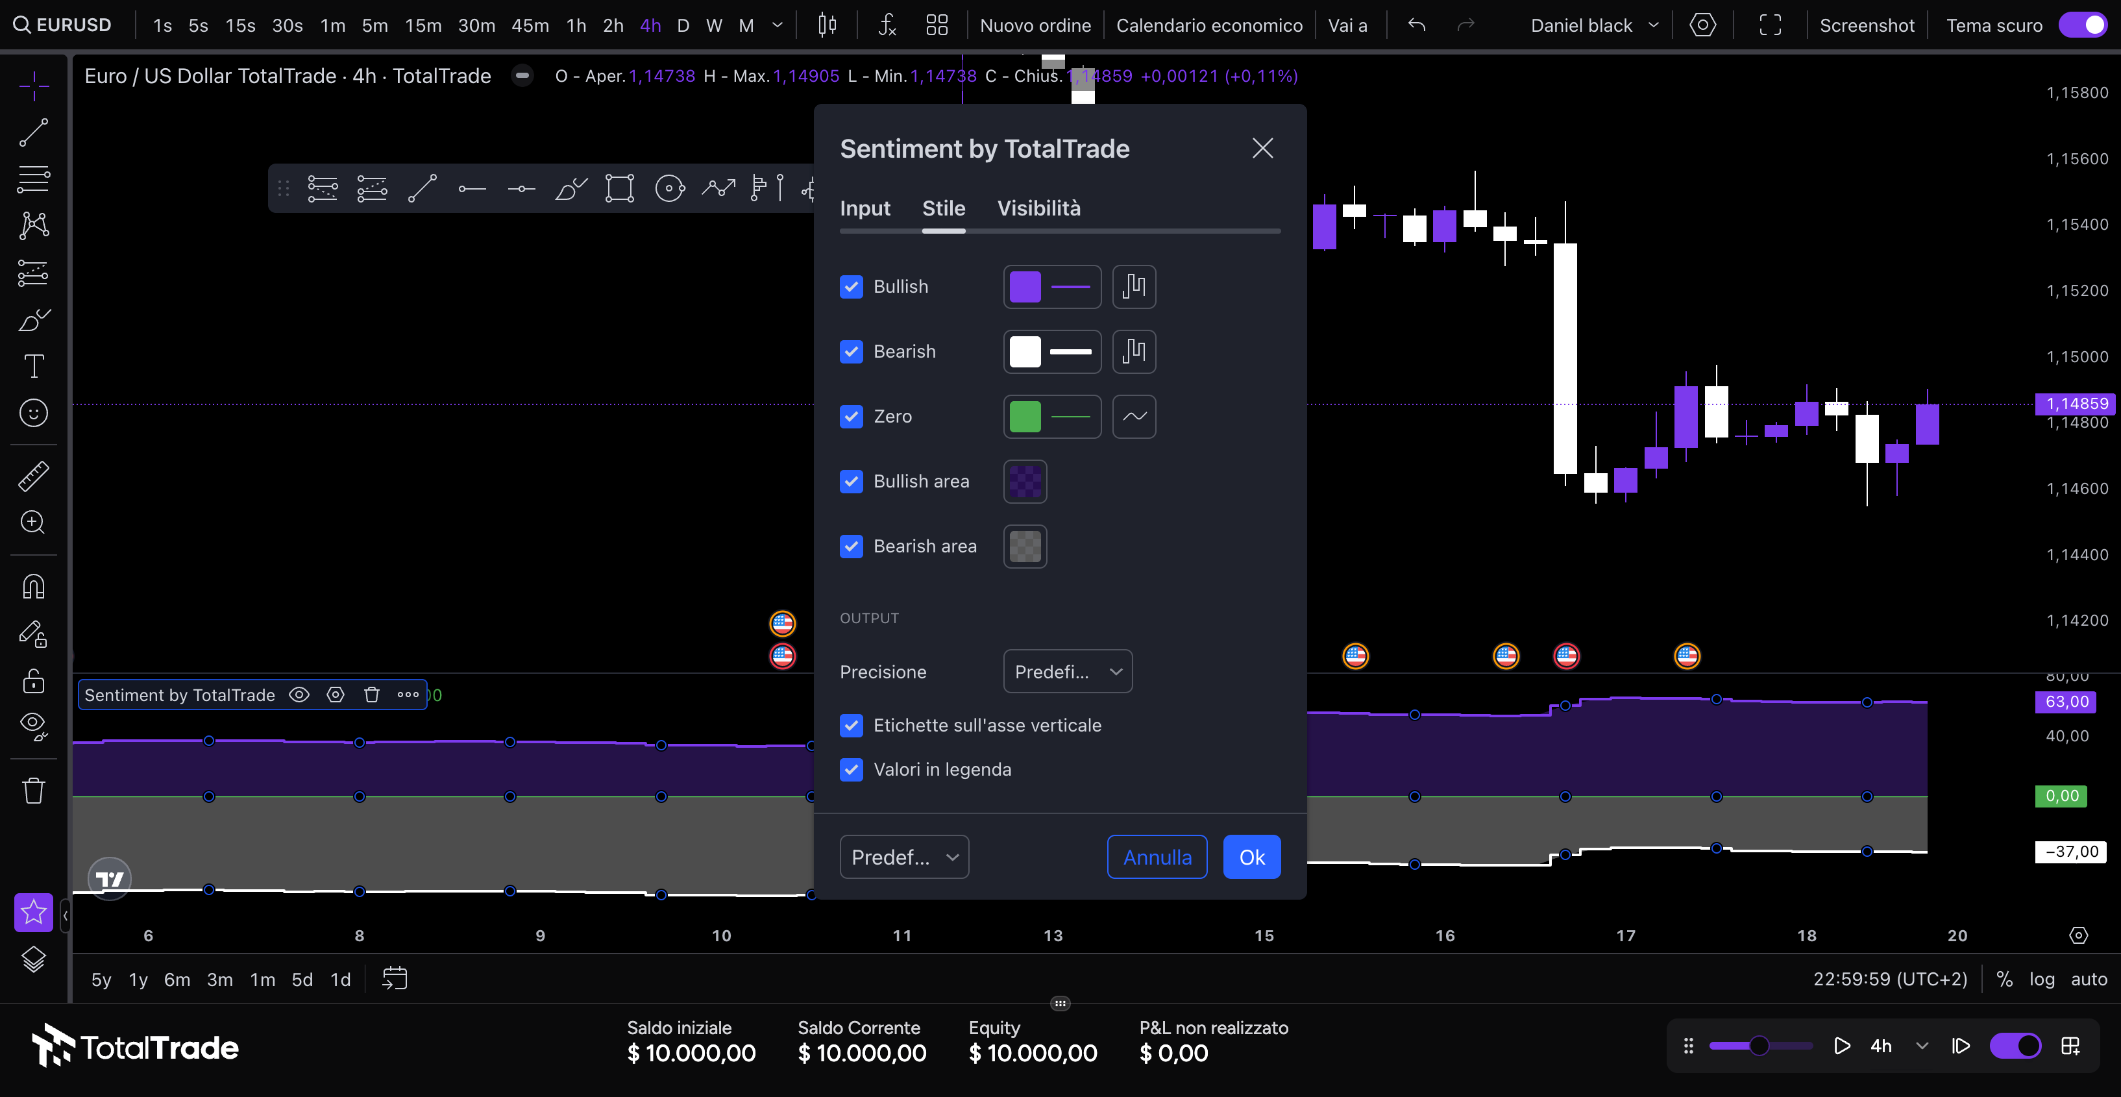Remove all drawings with trash icon

(x=34, y=790)
